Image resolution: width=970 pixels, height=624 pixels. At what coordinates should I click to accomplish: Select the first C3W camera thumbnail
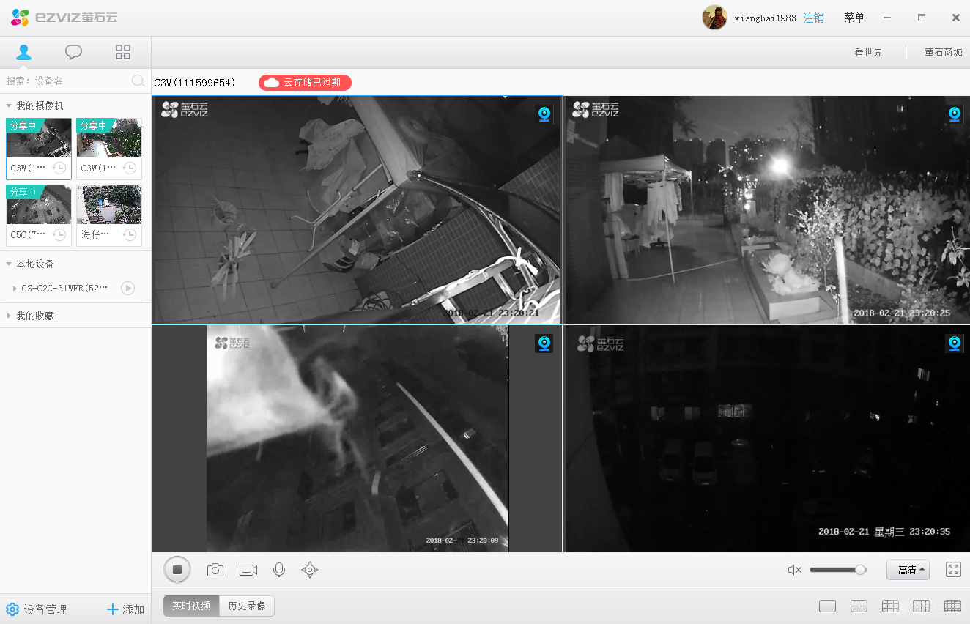39,149
